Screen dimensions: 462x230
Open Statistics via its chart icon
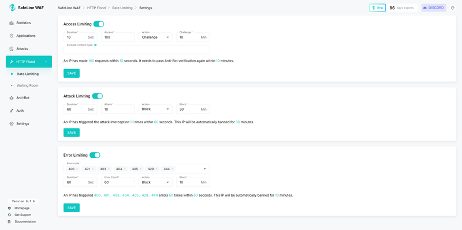point(12,22)
